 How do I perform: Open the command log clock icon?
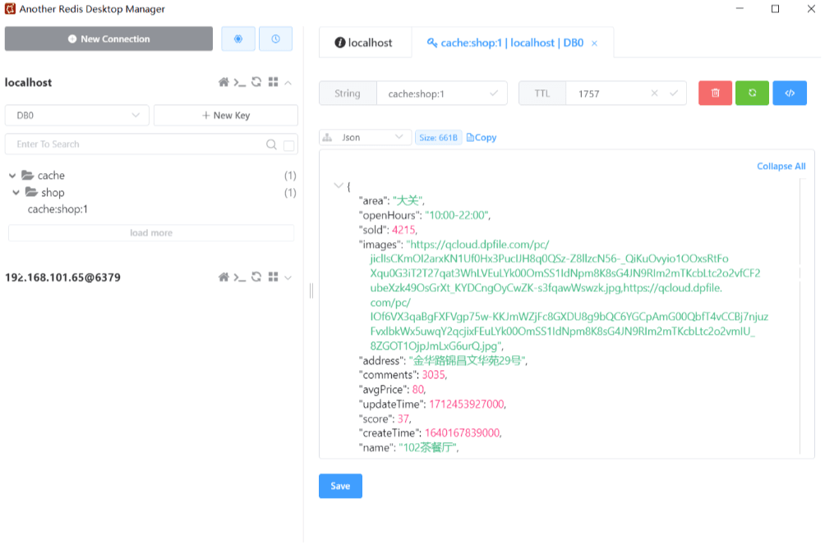275,39
